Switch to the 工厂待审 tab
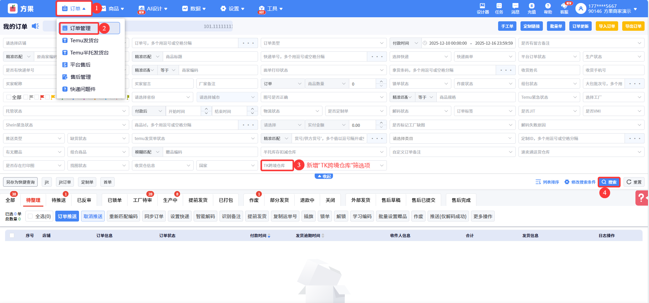 pos(142,200)
